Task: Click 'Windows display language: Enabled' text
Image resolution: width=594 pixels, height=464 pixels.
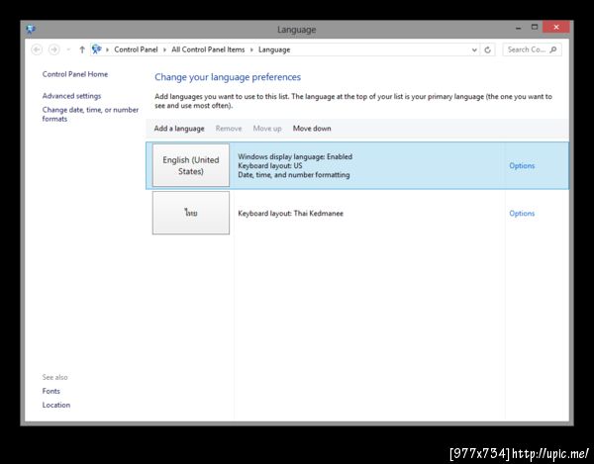Action: (295, 156)
